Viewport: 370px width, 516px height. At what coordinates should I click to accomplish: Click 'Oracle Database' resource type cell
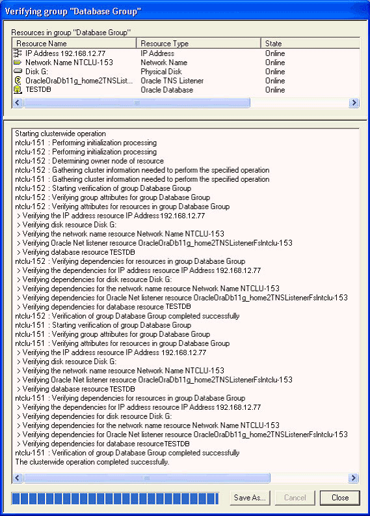tap(166, 90)
